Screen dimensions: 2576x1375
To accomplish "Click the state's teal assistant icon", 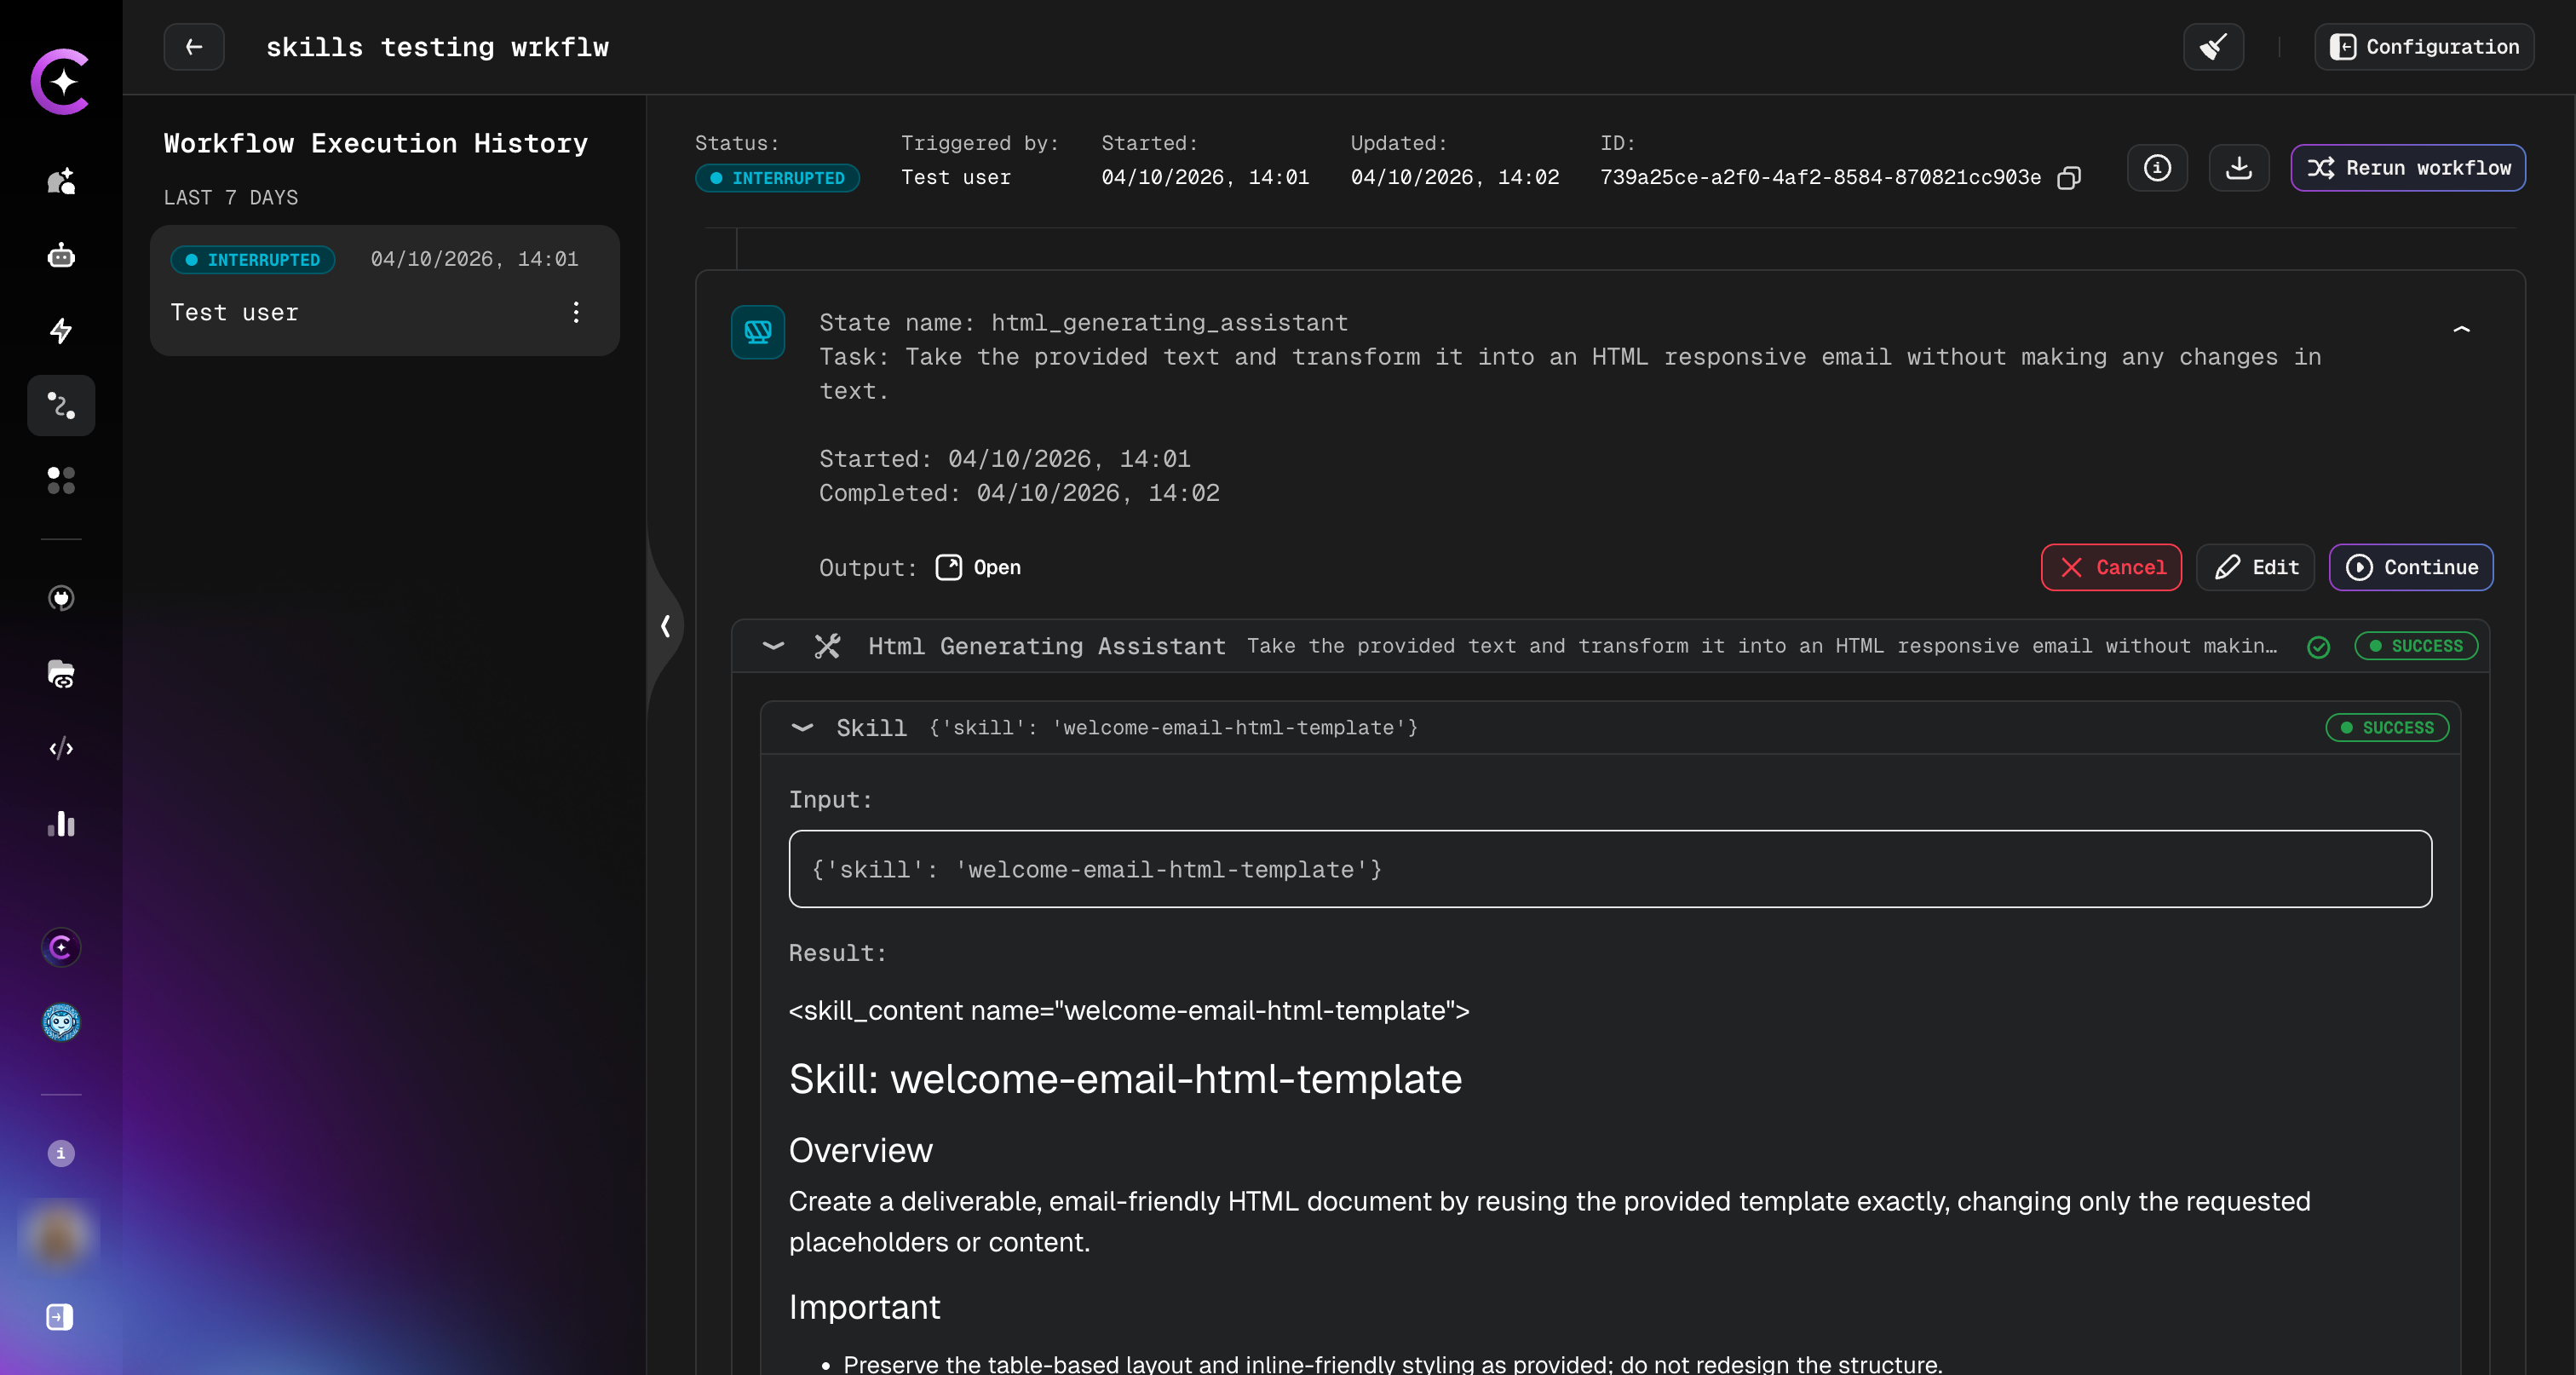I will [758, 332].
